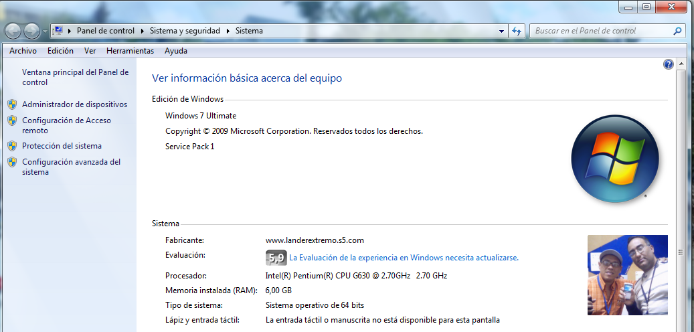The image size is (694, 332).
Task: Open the address bar history dropdown
Action: 501,31
